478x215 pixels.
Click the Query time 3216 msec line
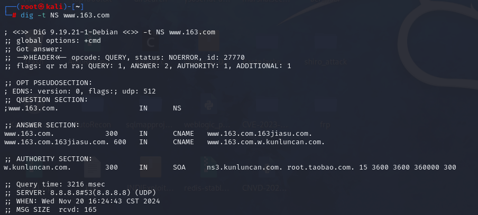click(x=55, y=184)
